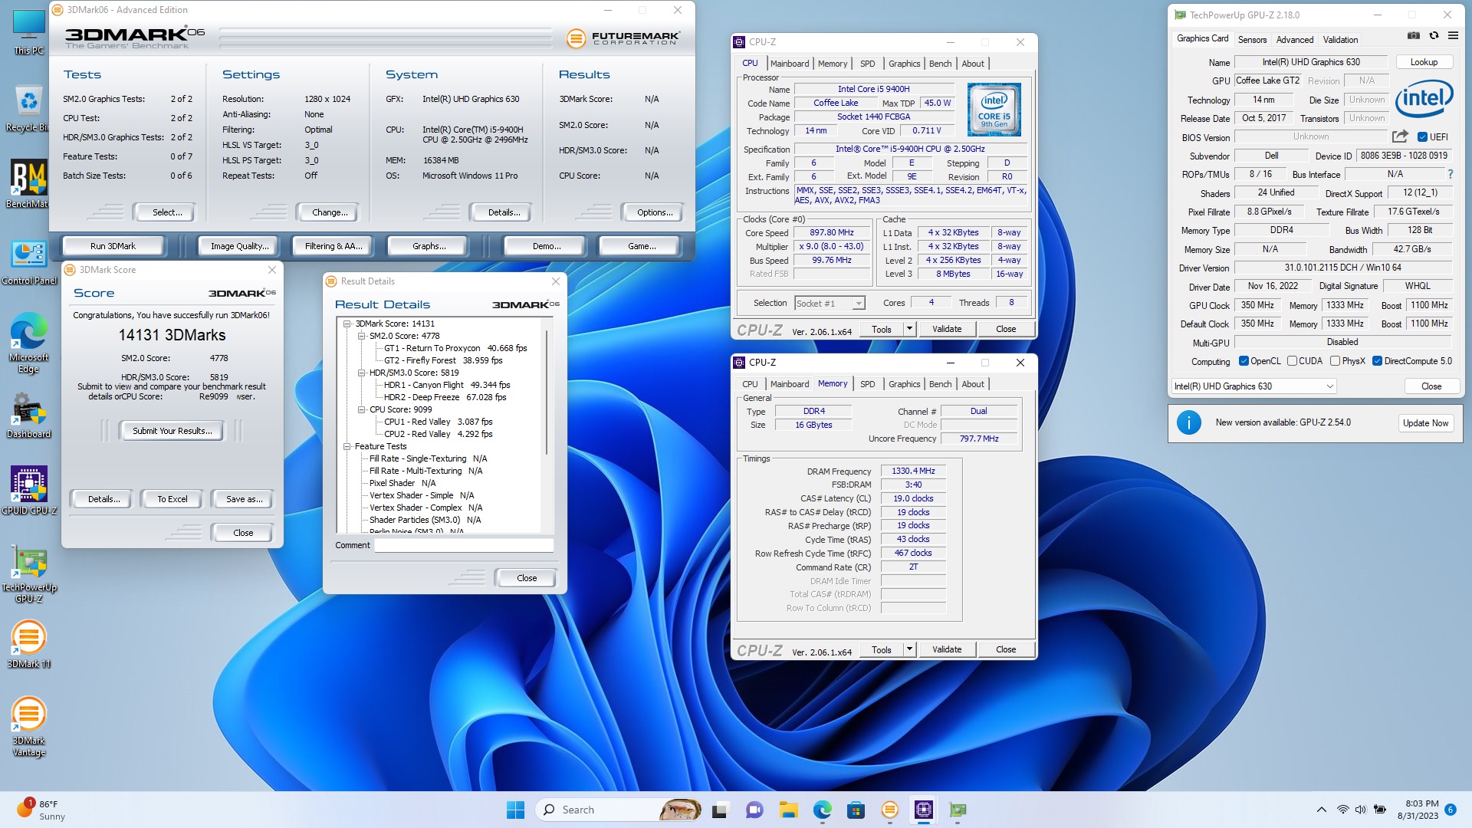The width and height of the screenshot is (1472, 828).
Task: Open the BenchMate desktop icon
Action: pyautogui.click(x=29, y=184)
